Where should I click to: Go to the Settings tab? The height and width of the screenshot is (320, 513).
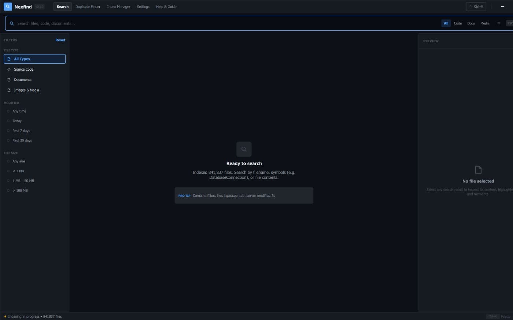[143, 7]
